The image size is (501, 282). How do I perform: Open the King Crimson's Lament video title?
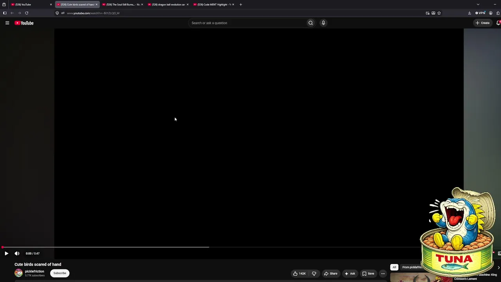(476, 277)
